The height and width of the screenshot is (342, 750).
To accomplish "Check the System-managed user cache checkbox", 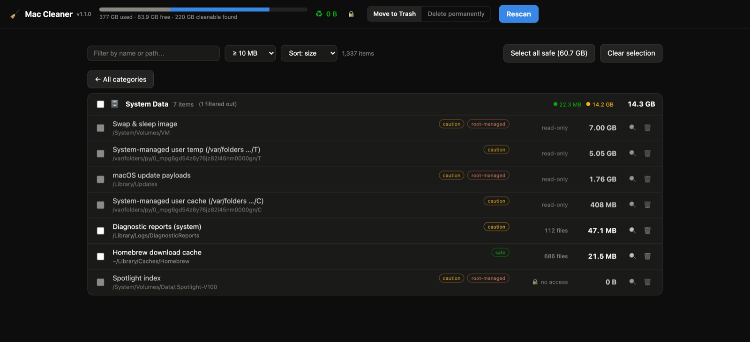I will (100, 205).
